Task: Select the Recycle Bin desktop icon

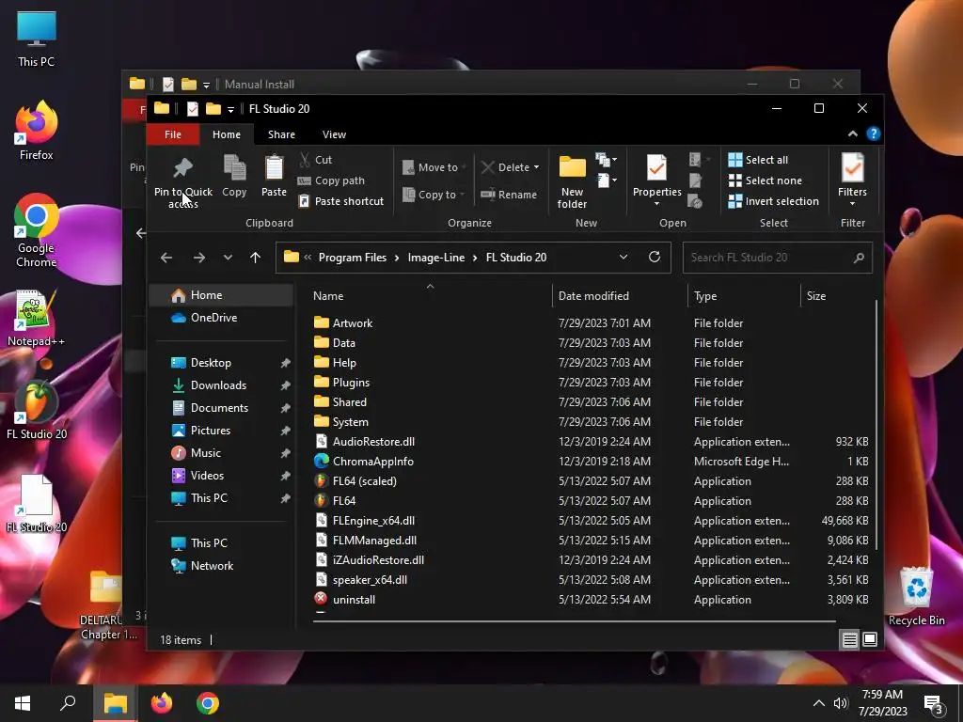Action: coord(916,595)
